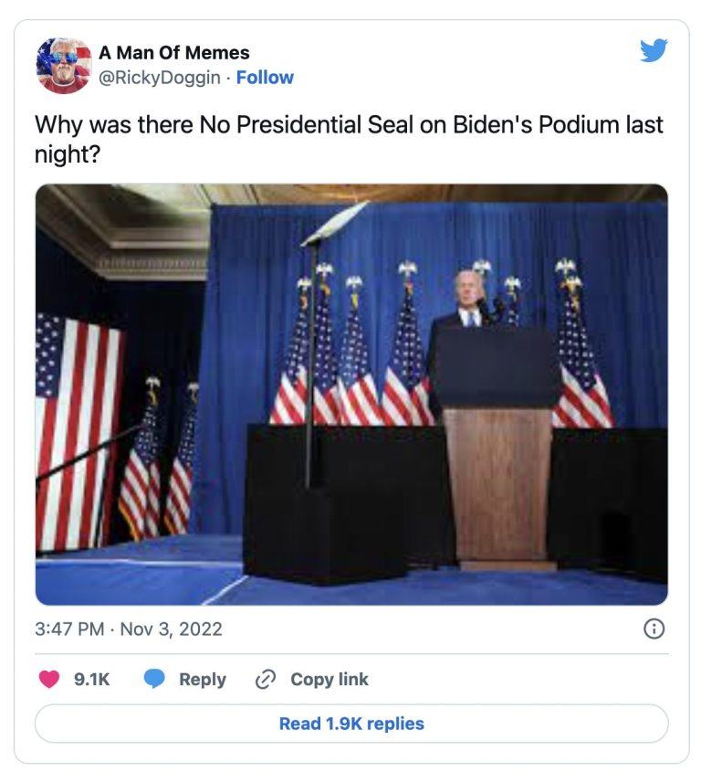Click the blue reply speech bubble icon

pos(155,679)
